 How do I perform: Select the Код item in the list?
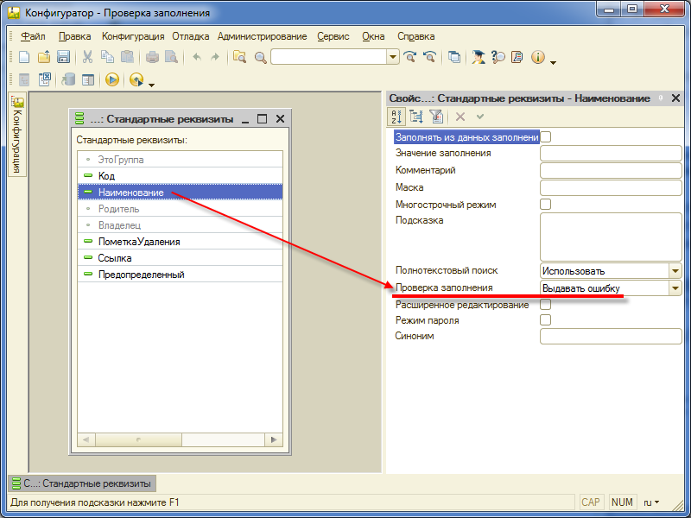pyautogui.click(x=107, y=176)
